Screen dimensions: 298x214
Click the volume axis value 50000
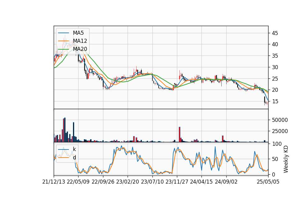(280, 120)
